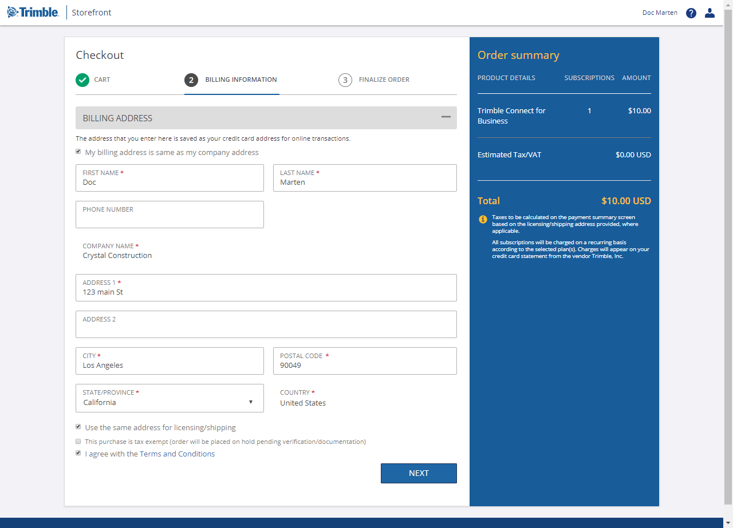Click the $0.00 USD estimated tax value
The height and width of the screenshot is (528, 733).
point(633,154)
